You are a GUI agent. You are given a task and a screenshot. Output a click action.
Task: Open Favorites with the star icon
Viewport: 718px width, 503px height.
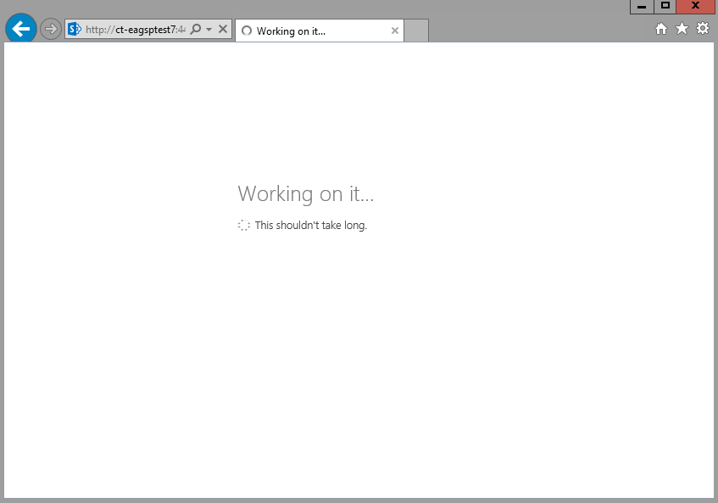point(682,28)
